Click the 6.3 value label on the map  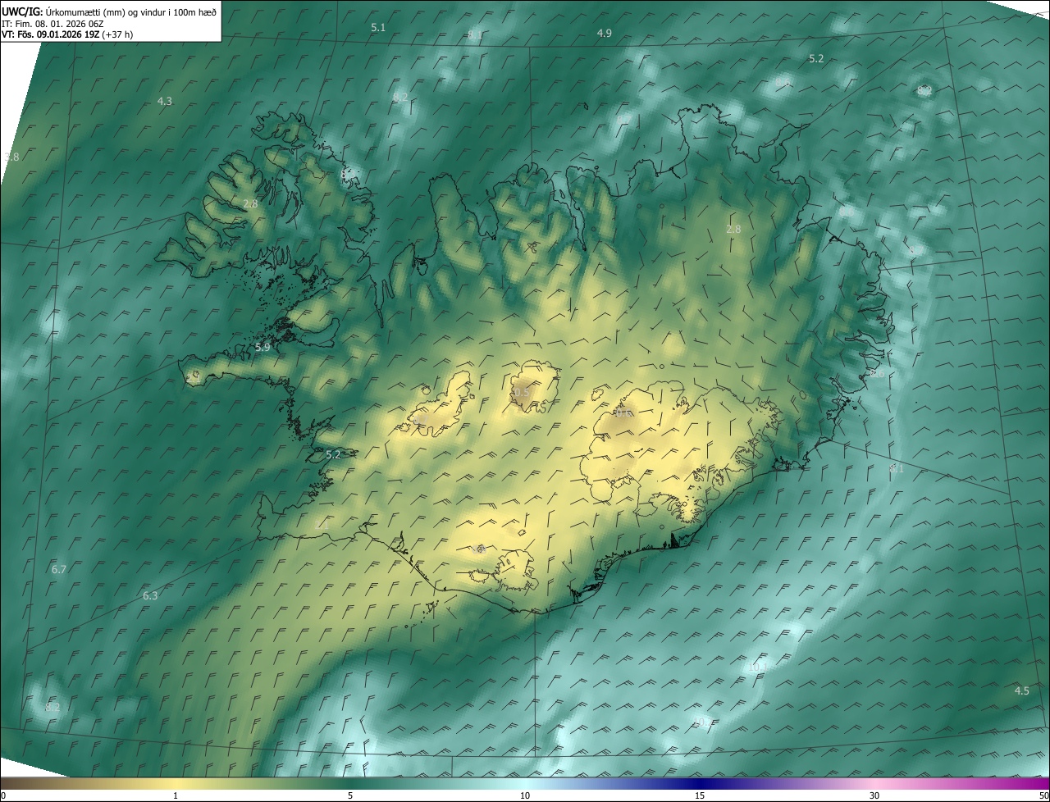click(150, 595)
